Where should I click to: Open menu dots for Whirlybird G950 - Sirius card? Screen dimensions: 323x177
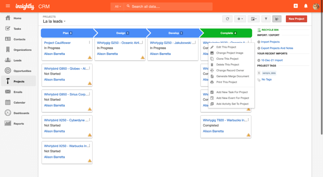89,94
